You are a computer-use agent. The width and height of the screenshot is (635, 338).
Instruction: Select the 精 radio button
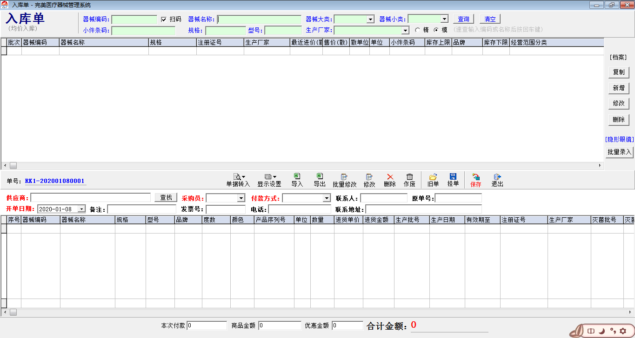coord(417,30)
